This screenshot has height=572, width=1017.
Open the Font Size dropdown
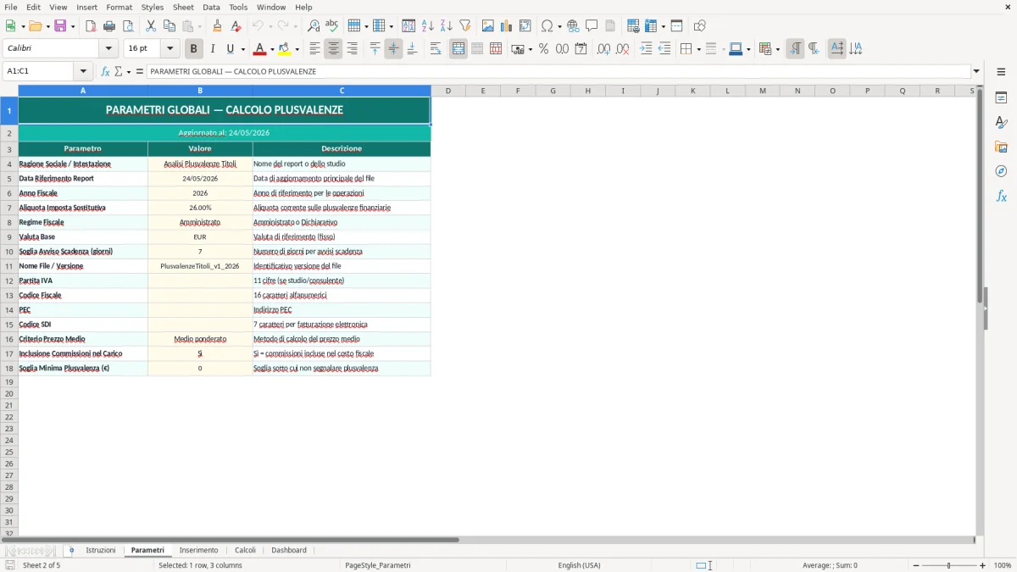pos(169,49)
